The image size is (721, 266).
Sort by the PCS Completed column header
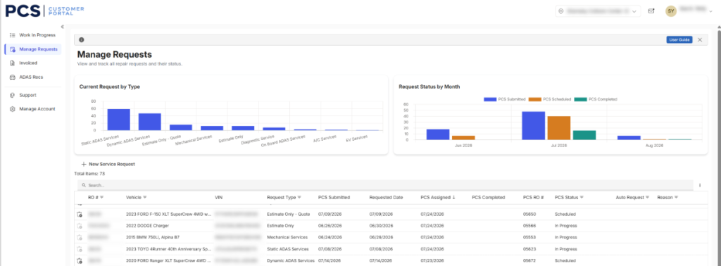(489, 198)
